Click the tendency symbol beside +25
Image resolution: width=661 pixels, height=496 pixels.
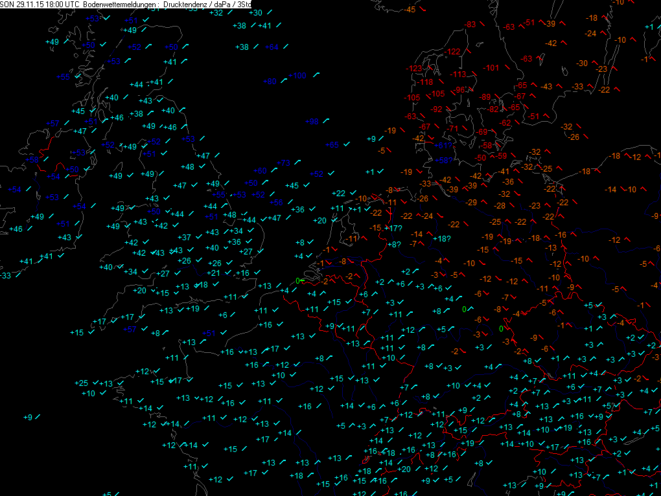[95, 383]
